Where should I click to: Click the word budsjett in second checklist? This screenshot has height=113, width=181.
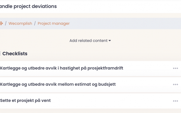(x=107, y=84)
